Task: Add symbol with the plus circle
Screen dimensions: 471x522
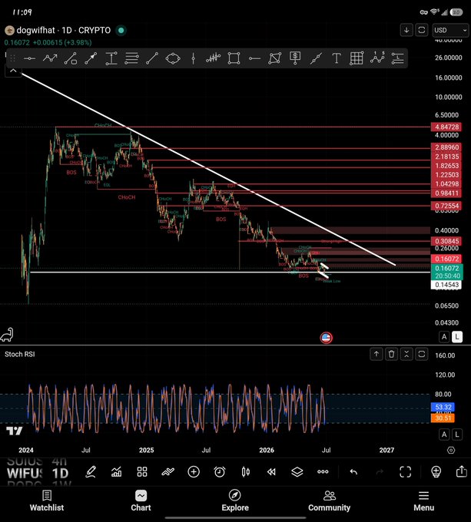Action: [x=194, y=472]
